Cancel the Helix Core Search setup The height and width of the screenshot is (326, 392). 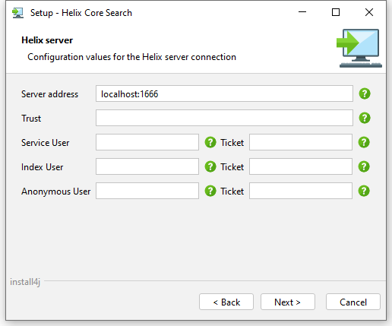pyautogui.click(x=353, y=302)
